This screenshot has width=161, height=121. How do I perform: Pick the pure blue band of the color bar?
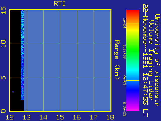pyautogui.click(x=133, y=90)
